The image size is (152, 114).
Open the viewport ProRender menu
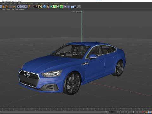[x=22, y=9]
